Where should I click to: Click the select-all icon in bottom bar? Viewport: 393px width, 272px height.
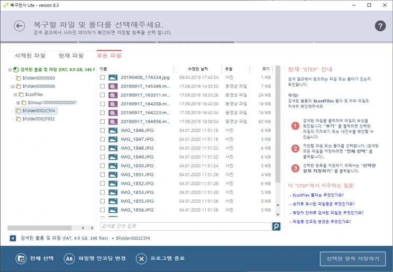pyautogui.click(x=21, y=258)
